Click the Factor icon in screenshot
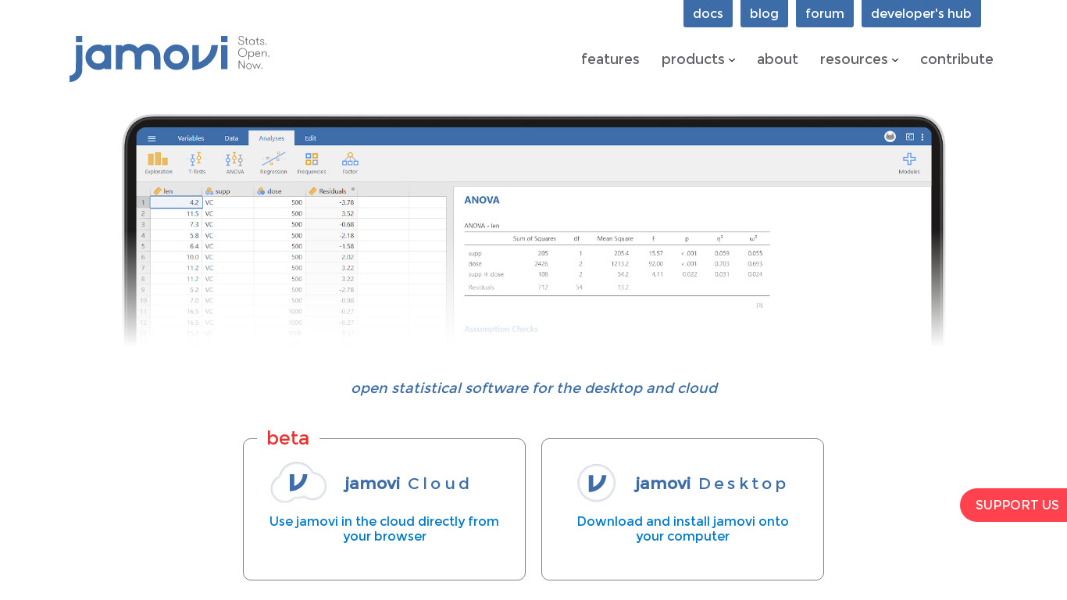The height and width of the screenshot is (600, 1067). click(x=350, y=163)
